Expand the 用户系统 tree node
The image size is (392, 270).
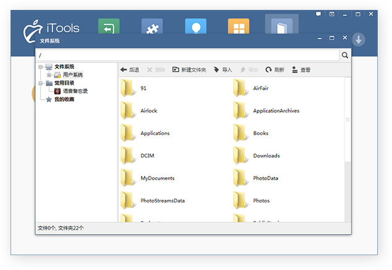[49, 75]
